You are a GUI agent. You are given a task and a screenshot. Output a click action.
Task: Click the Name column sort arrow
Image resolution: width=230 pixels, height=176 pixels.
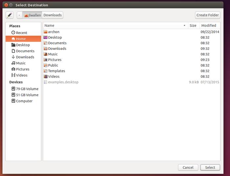point(184,26)
